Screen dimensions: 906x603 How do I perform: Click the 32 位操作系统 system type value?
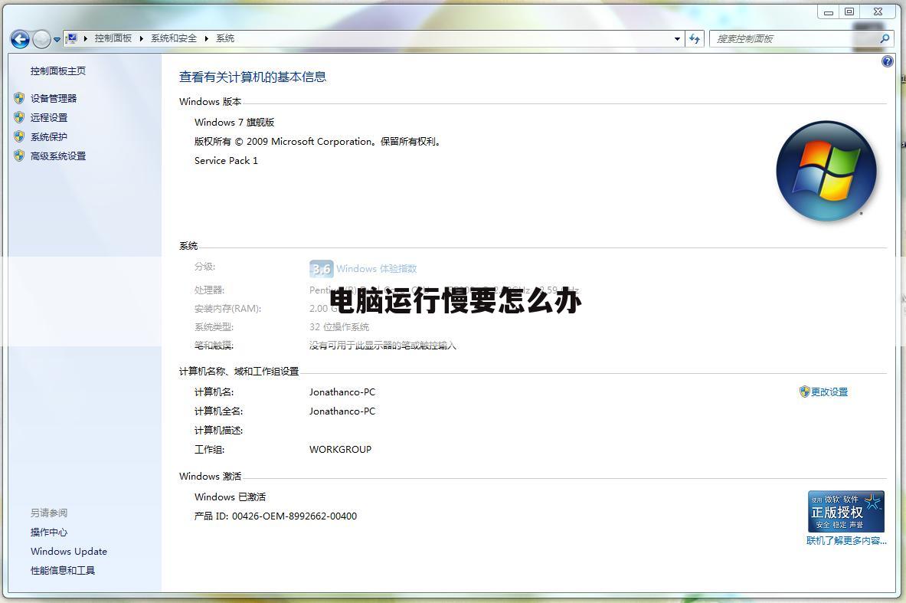[339, 326]
